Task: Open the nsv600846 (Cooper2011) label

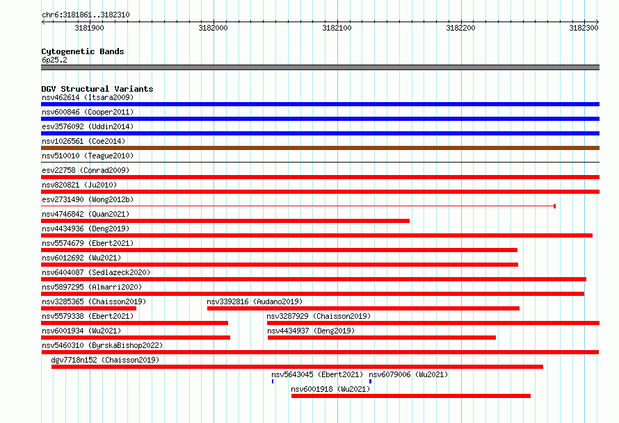Action: tap(88, 112)
